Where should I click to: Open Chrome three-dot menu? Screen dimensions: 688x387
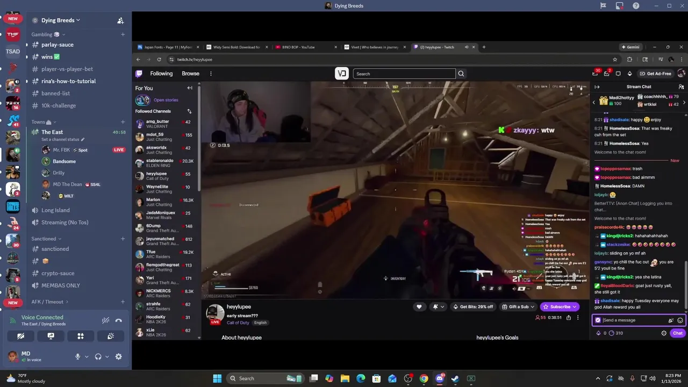(682, 60)
